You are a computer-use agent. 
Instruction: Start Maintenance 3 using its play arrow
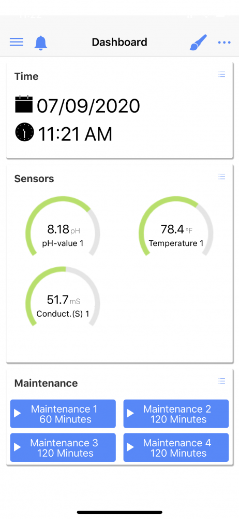click(x=18, y=447)
